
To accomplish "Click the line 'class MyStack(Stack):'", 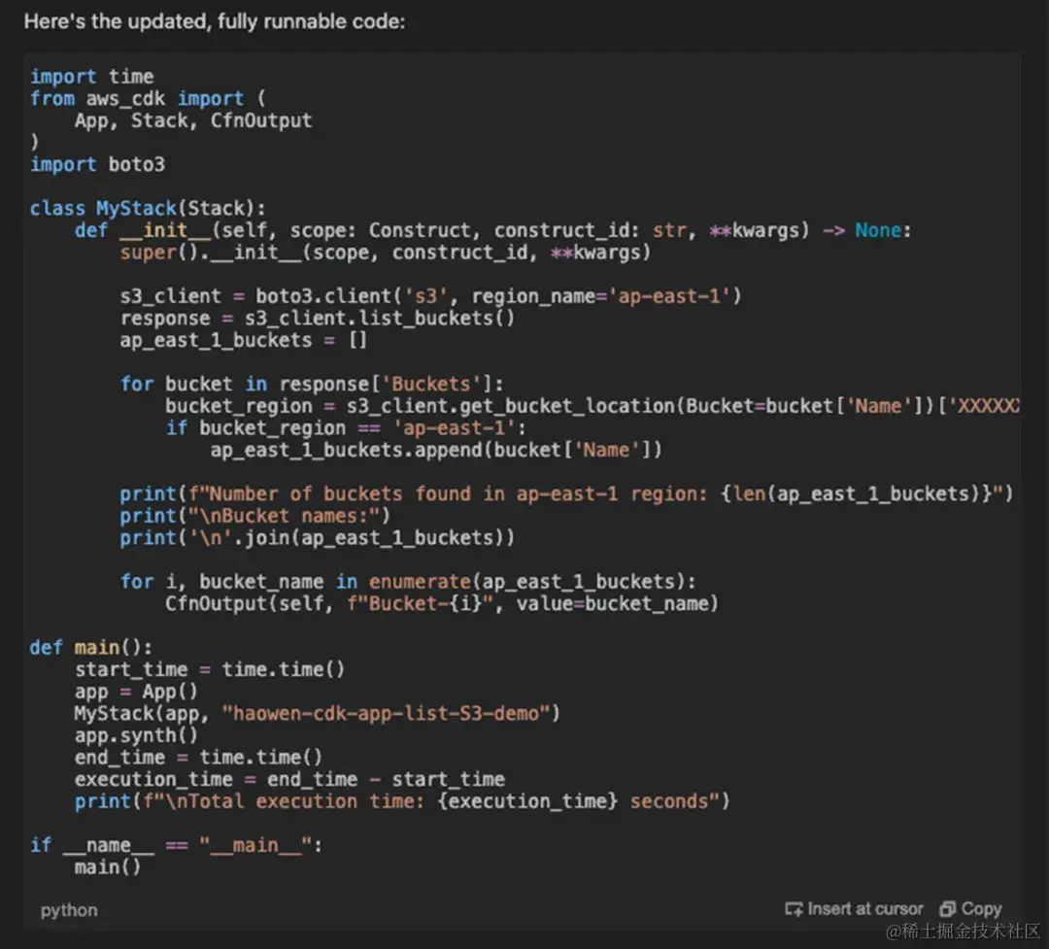I will (148, 208).
